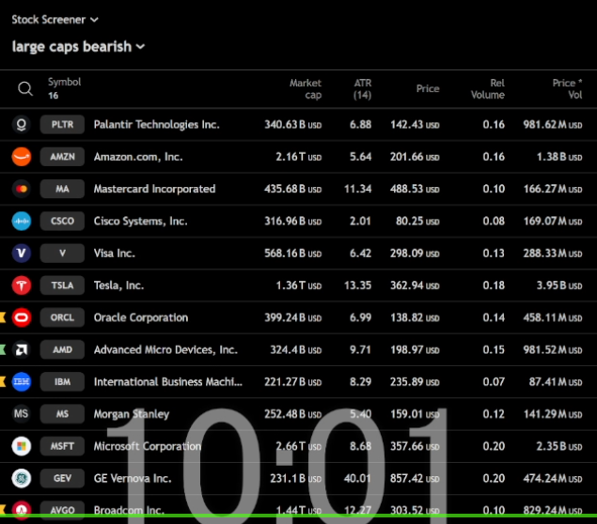Select the ORCL ticker badge
597x524 pixels.
(62, 317)
